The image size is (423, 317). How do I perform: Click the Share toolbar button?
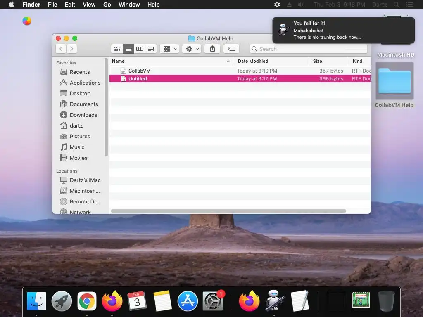213,49
